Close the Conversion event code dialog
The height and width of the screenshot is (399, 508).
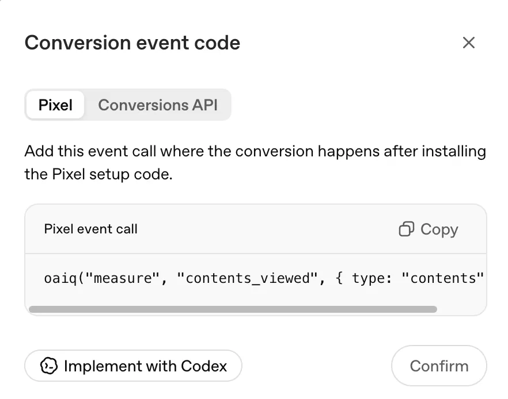[x=468, y=43]
